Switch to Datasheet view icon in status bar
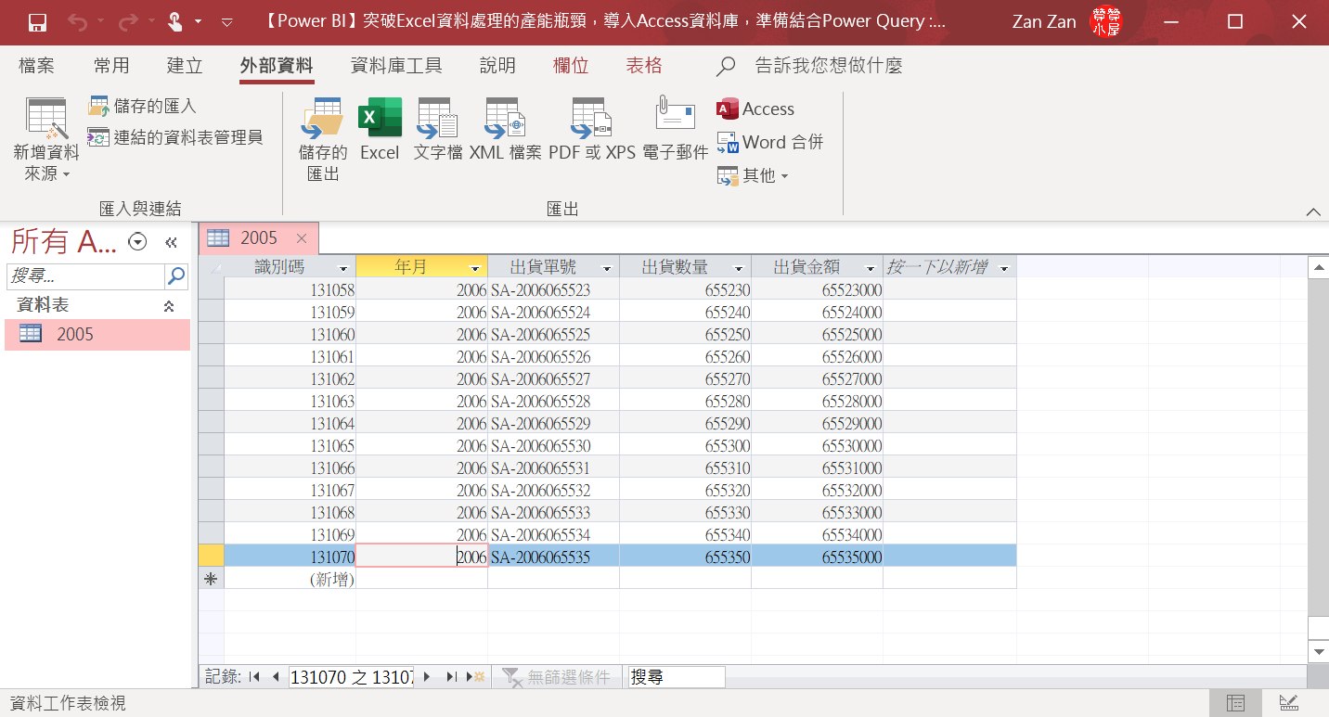Image resolution: width=1329 pixels, height=717 pixels. click(1235, 703)
